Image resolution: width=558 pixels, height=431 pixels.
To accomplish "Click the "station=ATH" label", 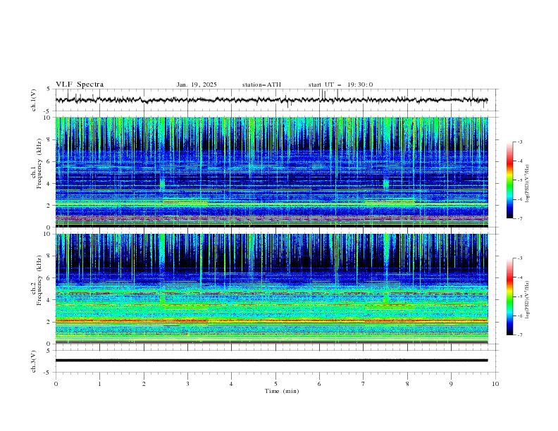I will point(261,85).
